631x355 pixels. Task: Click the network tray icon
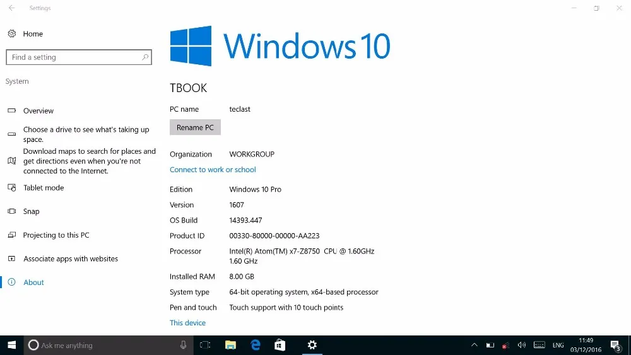click(x=505, y=345)
